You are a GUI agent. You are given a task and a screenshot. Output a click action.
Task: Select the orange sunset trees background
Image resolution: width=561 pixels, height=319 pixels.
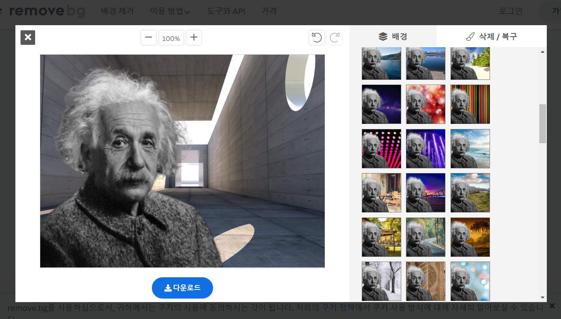point(470,237)
